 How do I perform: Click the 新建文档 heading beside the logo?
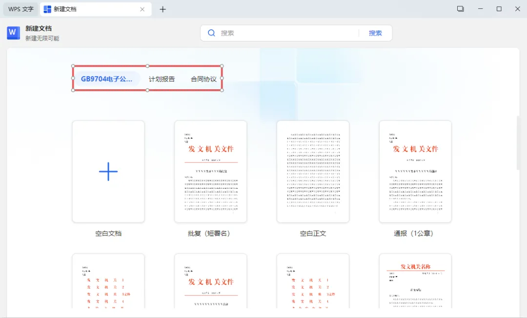coord(39,29)
